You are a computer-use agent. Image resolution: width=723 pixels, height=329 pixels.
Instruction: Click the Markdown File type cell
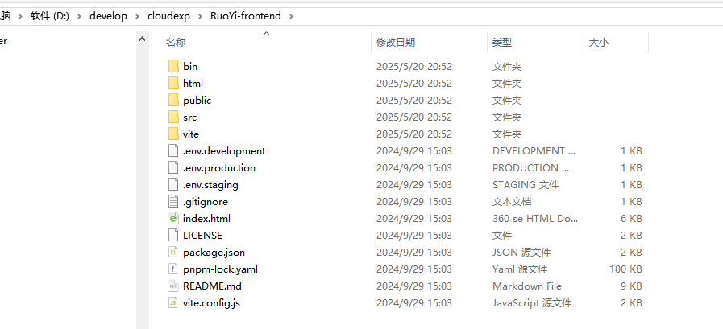[x=527, y=286]
